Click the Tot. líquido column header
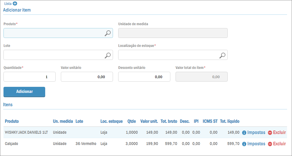 pos(230,121)
